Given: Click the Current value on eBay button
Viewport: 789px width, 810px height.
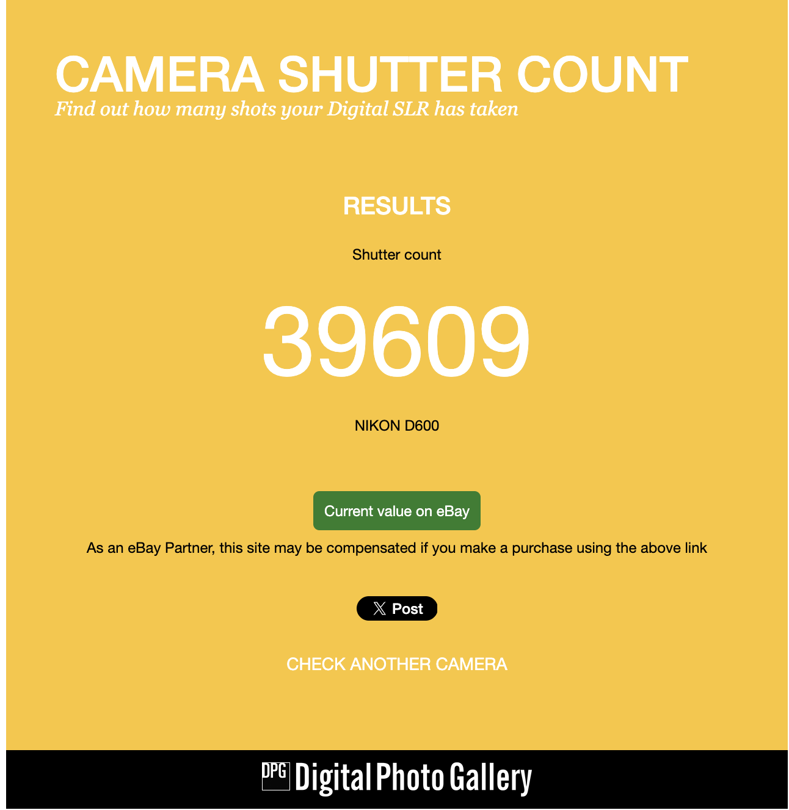Looking at the screenshot, I should [396, 511].
